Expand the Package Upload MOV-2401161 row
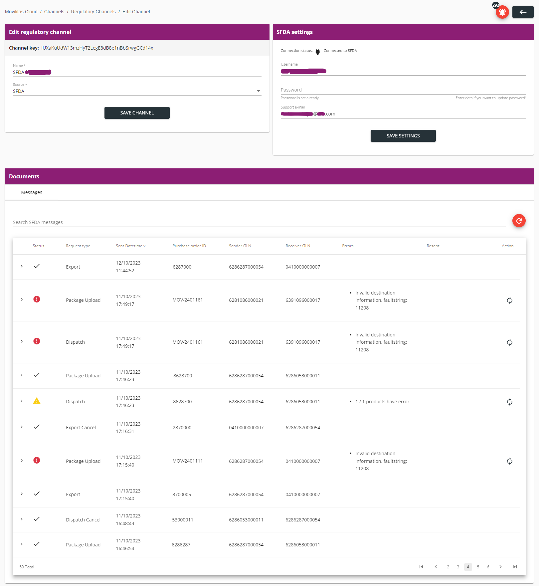539x586 pixels. click(22, 299)
